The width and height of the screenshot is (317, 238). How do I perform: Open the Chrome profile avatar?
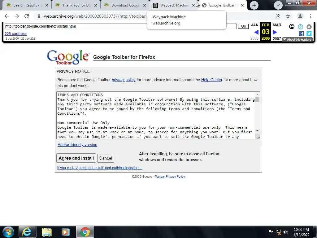pos(300,16)
